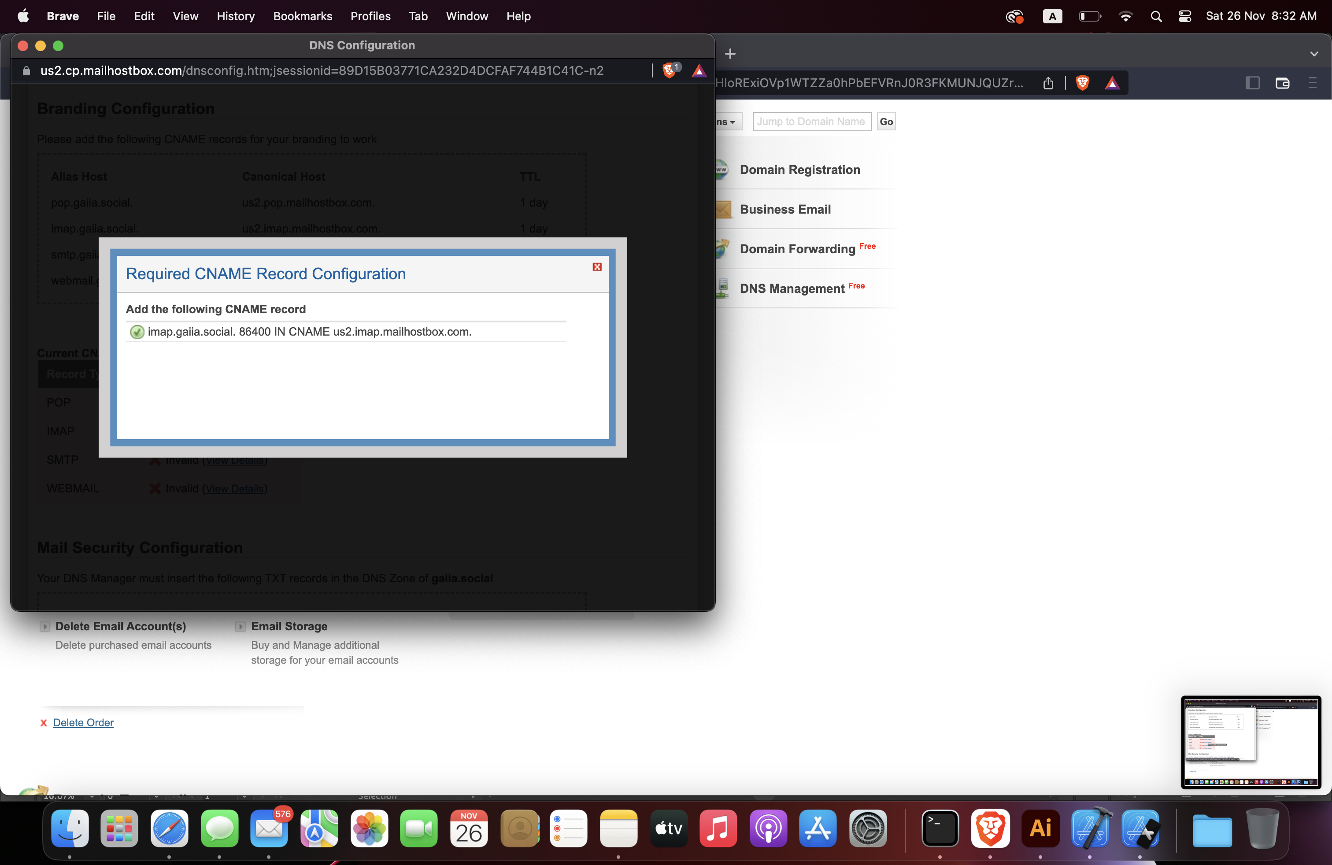Open Music from the Dock
This screenshot has height=865, width=1332.
point(718,828)
